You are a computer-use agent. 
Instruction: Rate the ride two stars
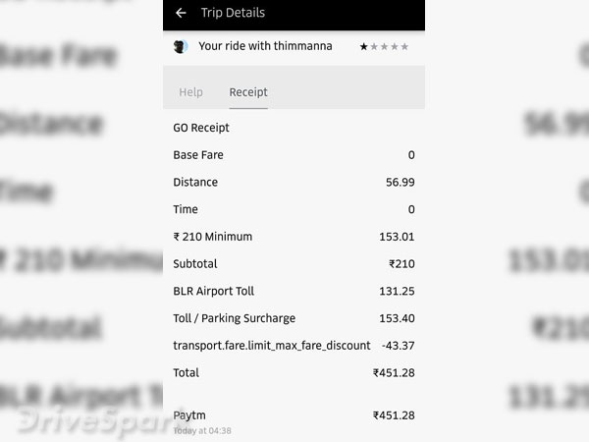click(374, 46)
